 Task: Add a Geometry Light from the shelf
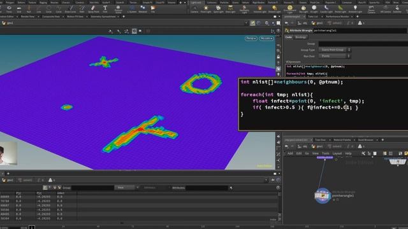pyautogui.click(x=244, y=10)
